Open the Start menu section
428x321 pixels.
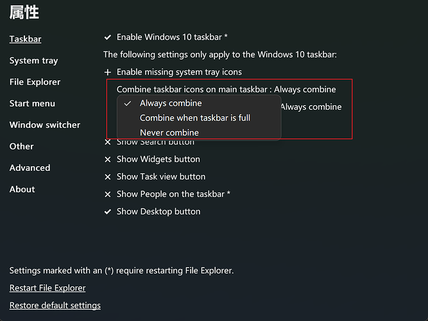click(x=32, y=103)
